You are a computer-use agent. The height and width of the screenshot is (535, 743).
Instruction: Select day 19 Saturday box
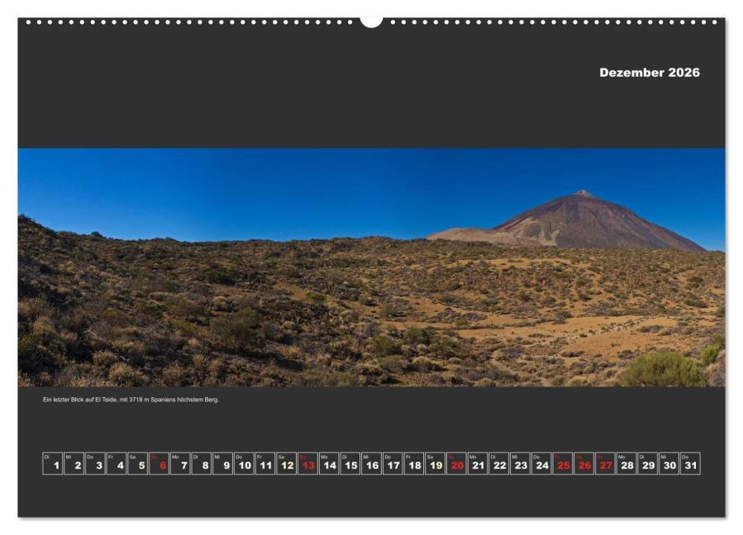coord(435,463)
